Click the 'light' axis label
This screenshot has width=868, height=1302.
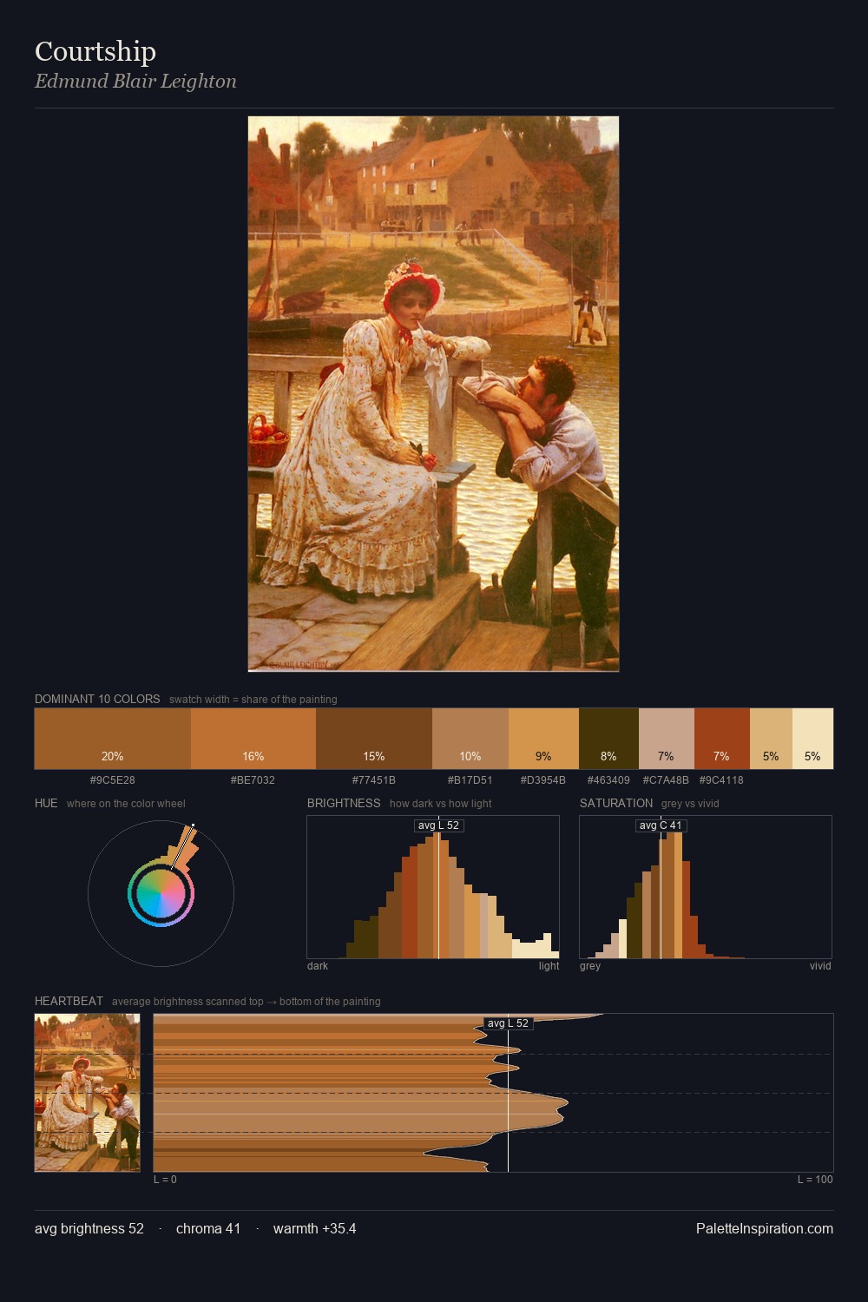(549, 966)
